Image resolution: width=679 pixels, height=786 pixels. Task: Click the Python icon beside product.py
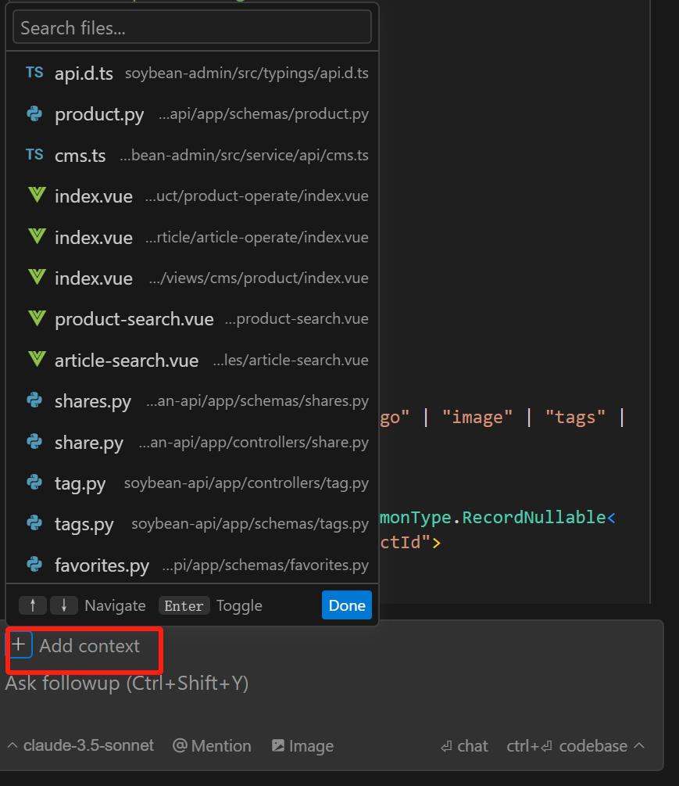(34, 114)
